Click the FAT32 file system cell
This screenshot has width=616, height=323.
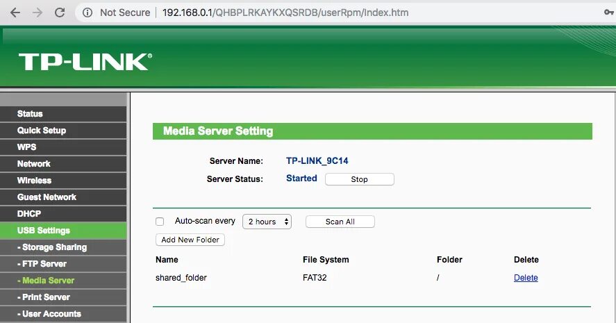click(315, 278)
